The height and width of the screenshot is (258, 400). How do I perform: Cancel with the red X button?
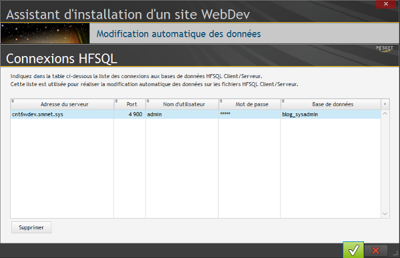point(376,251)
